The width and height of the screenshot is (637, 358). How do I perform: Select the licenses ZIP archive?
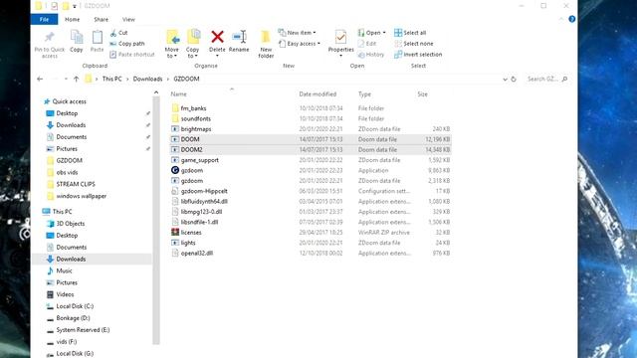coord(311,233)
